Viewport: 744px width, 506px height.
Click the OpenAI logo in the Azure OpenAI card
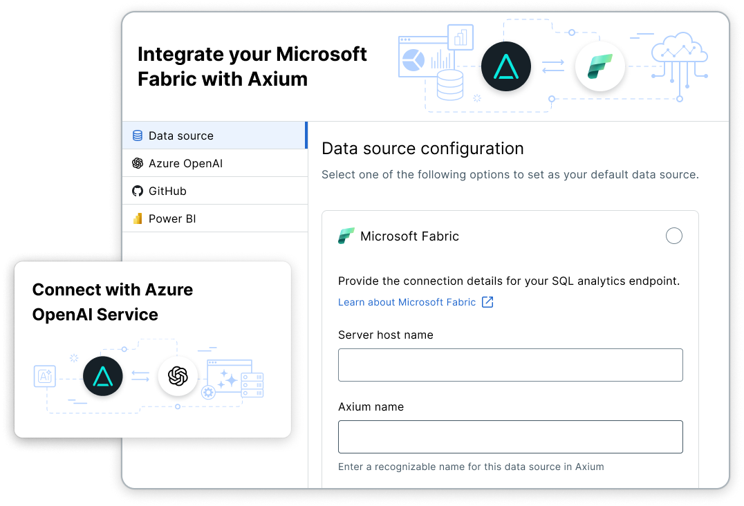178,376
